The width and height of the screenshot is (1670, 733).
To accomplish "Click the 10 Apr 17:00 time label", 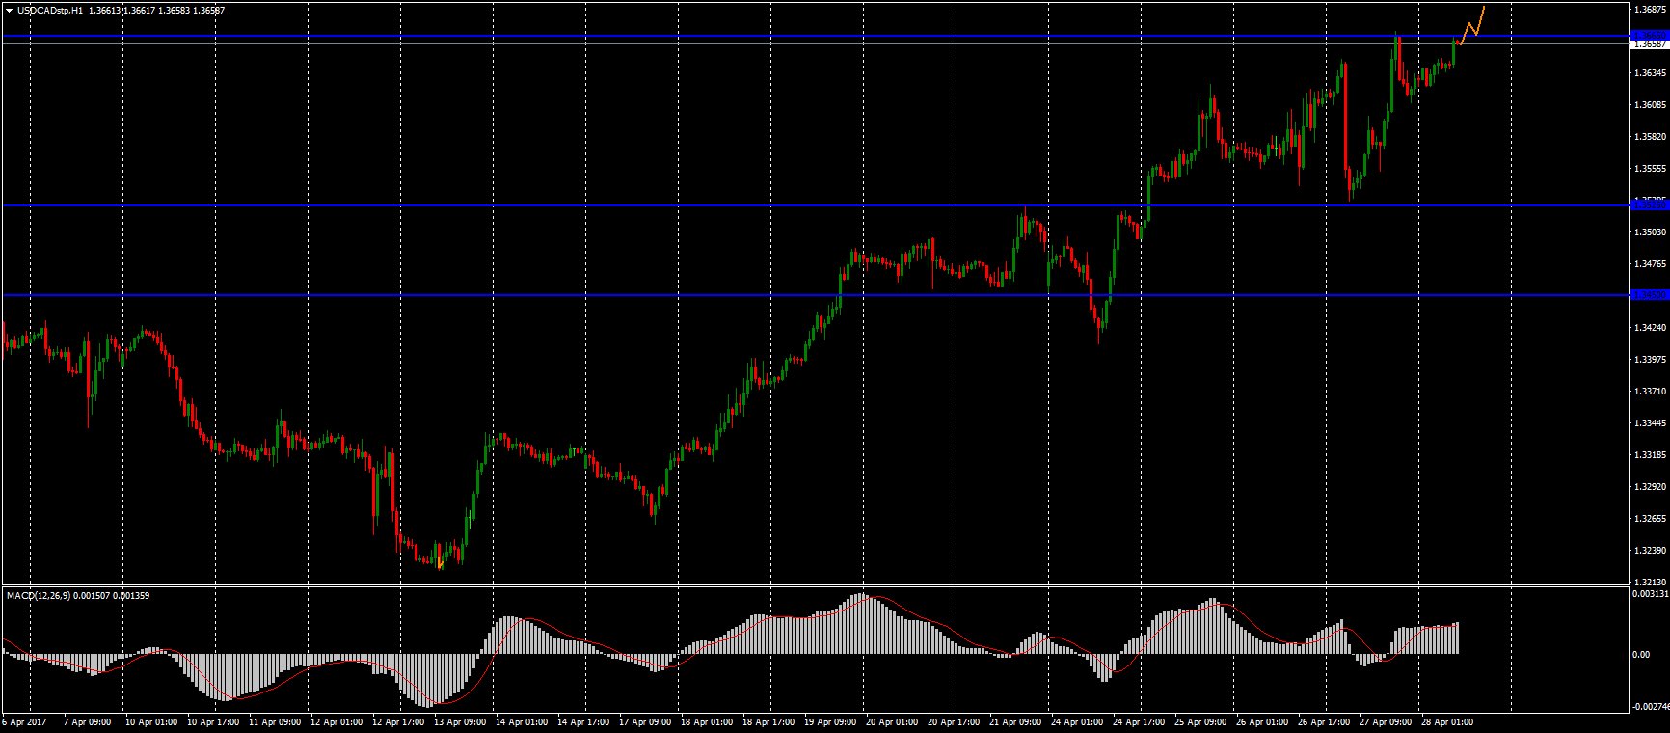I will 213,721.
